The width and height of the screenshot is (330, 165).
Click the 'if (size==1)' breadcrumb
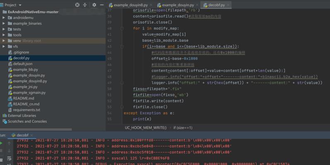click(183, 128)
